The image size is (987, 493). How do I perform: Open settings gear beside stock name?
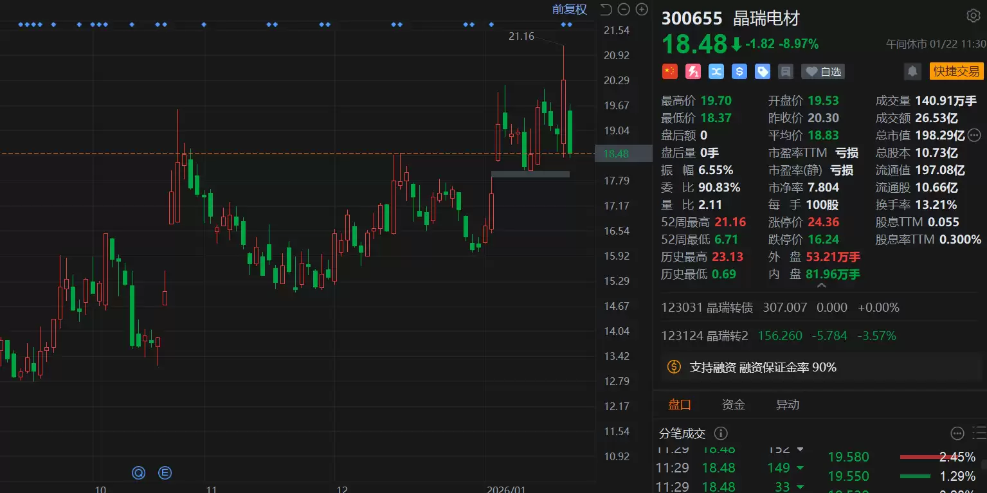point(973,16)
